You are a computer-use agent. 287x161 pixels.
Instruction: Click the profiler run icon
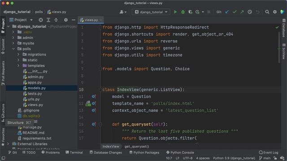tap(197, 12)
